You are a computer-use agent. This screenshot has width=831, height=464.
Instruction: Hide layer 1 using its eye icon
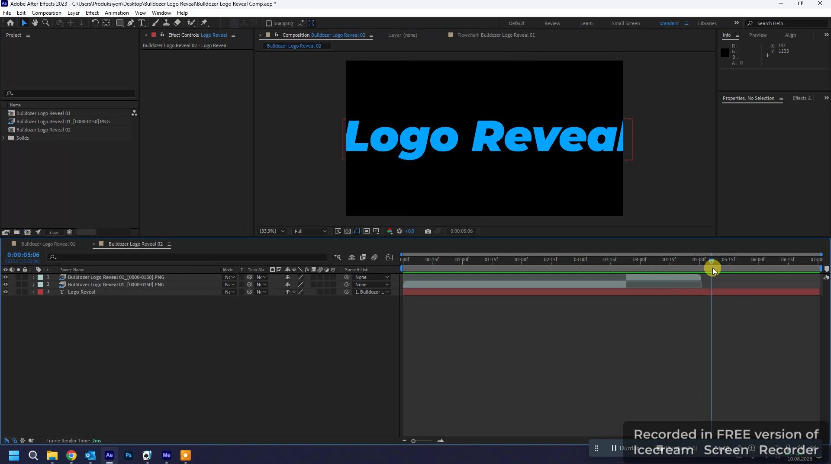(6, 277)
